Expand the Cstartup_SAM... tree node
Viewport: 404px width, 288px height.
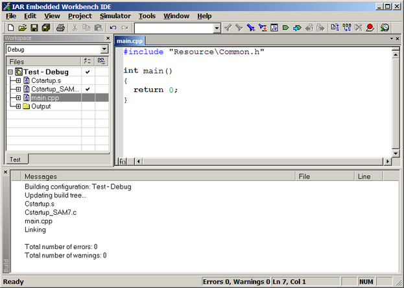pyautogui.click(x=18, y=90)
